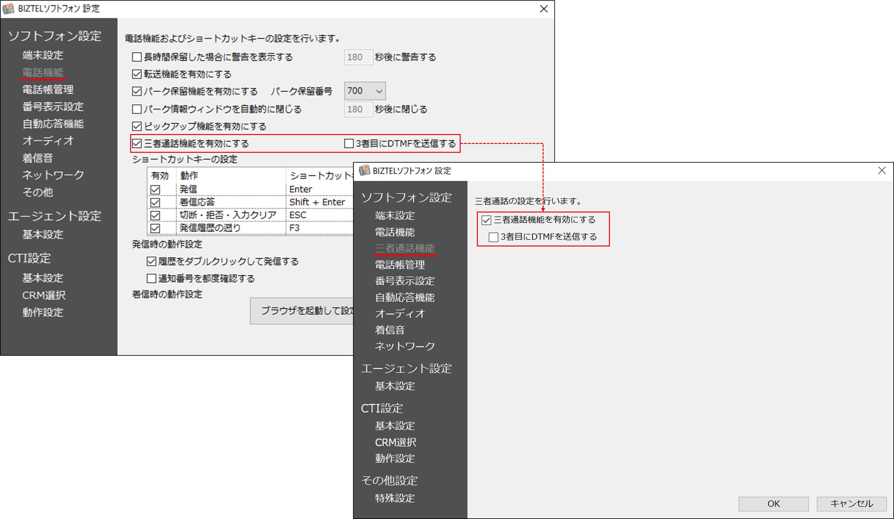Enable 3者目にDTMFを送信する in front window
Screen dimensions: 894x519
pos(493,237)
